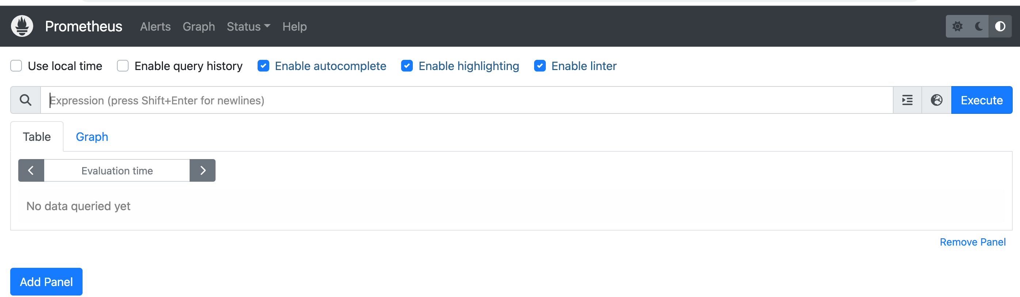This screenshot has width=1020, height=297.
Task: Expand the Status dropdown menu
Action: point(248,27)
